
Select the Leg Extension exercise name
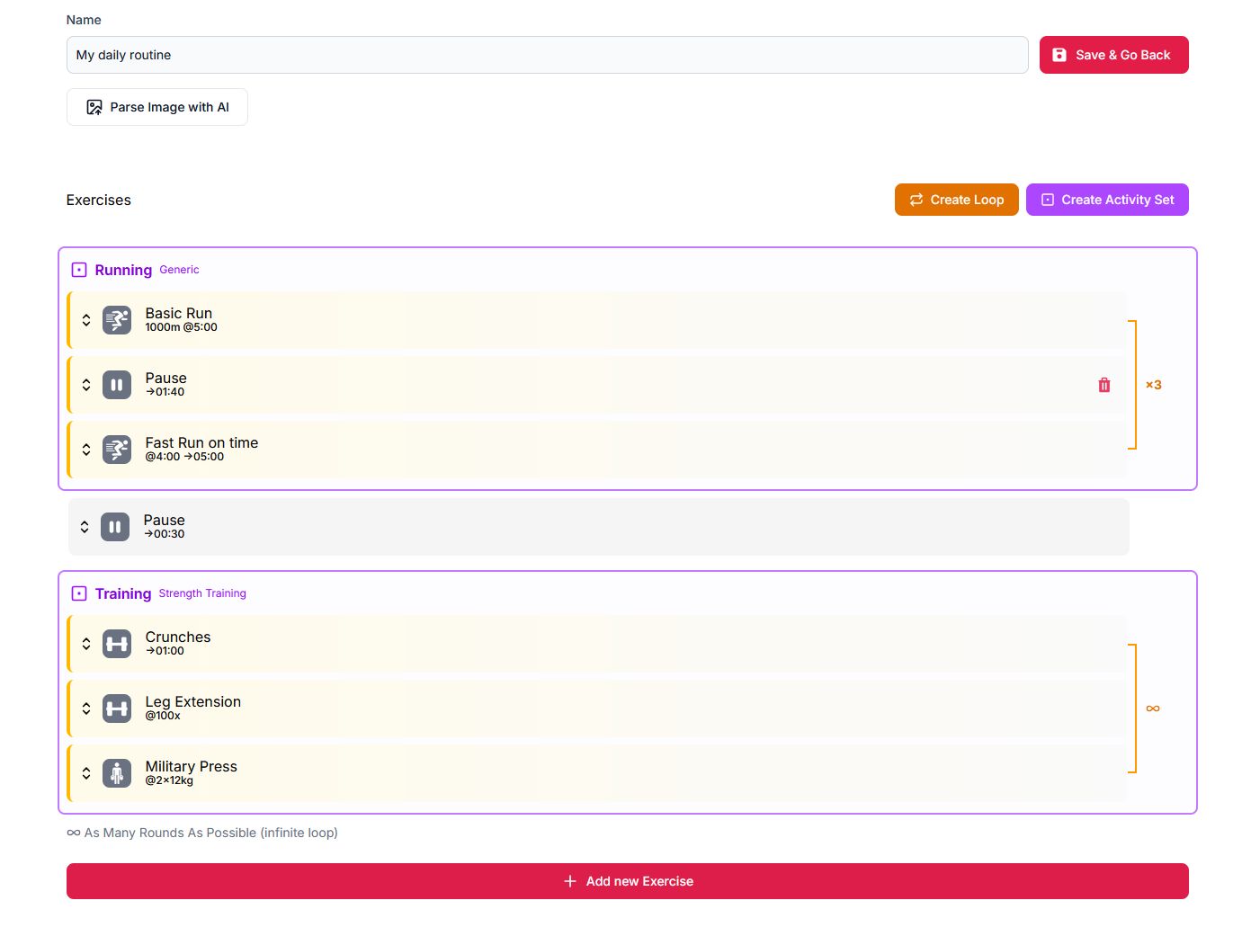[193, 702]
